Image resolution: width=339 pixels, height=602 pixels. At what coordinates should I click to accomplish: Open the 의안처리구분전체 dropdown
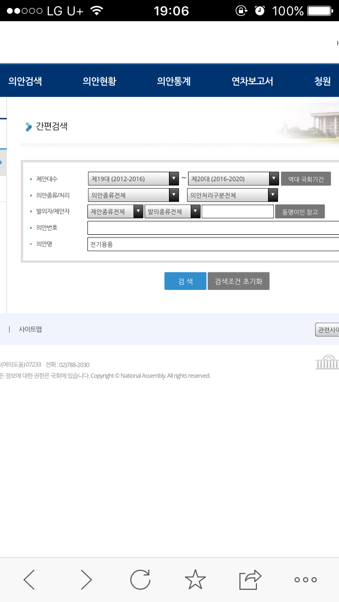[233, 195]
